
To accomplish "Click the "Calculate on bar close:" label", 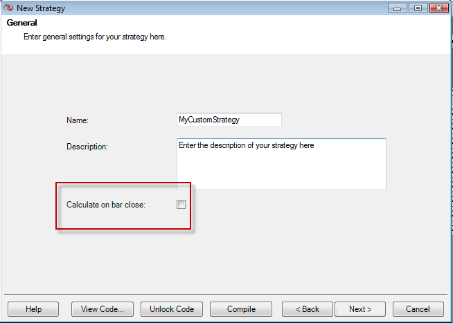I will point(106,205).
